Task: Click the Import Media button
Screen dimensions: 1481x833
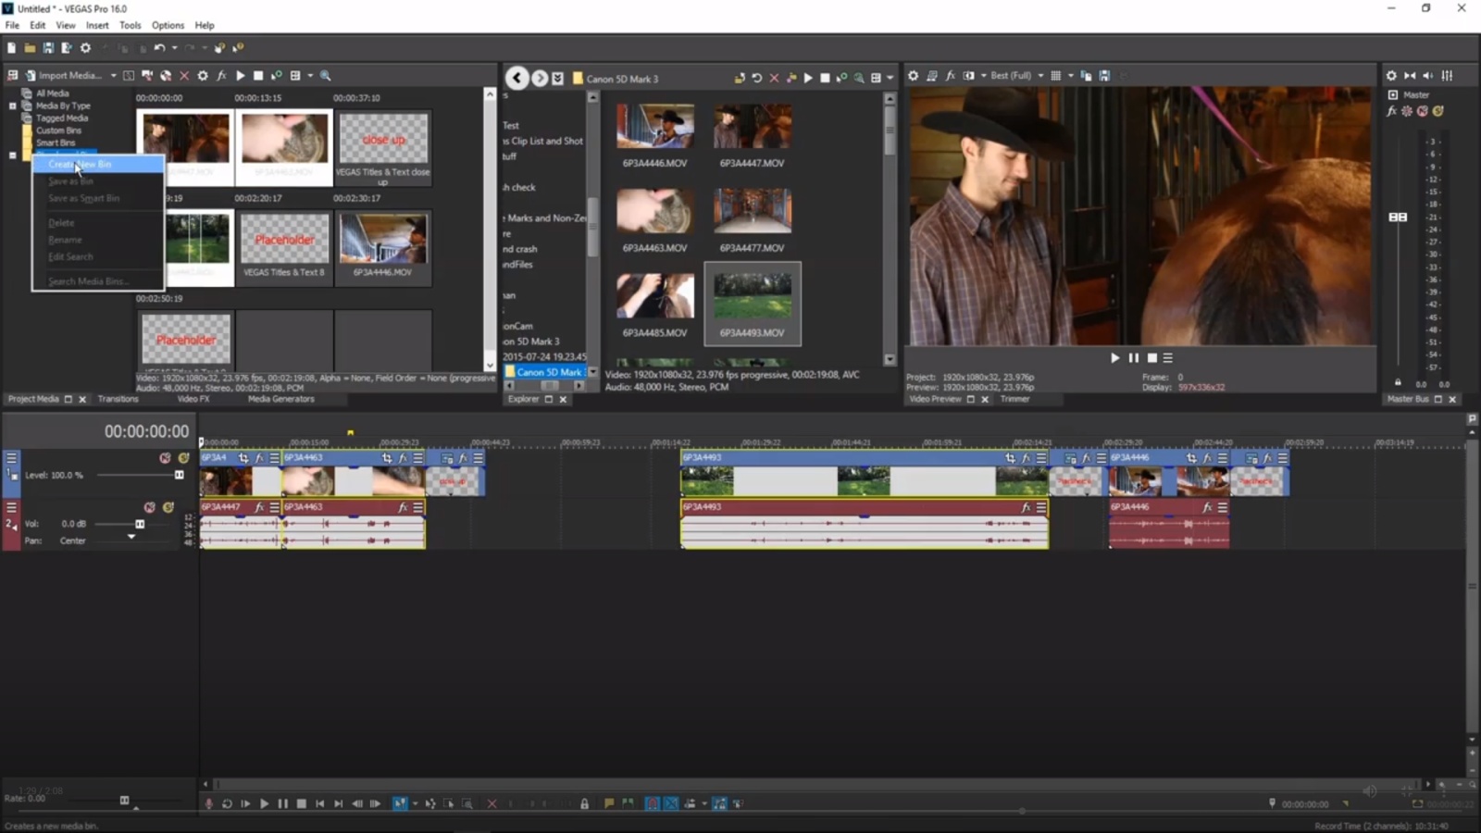Action: (63, 76)
